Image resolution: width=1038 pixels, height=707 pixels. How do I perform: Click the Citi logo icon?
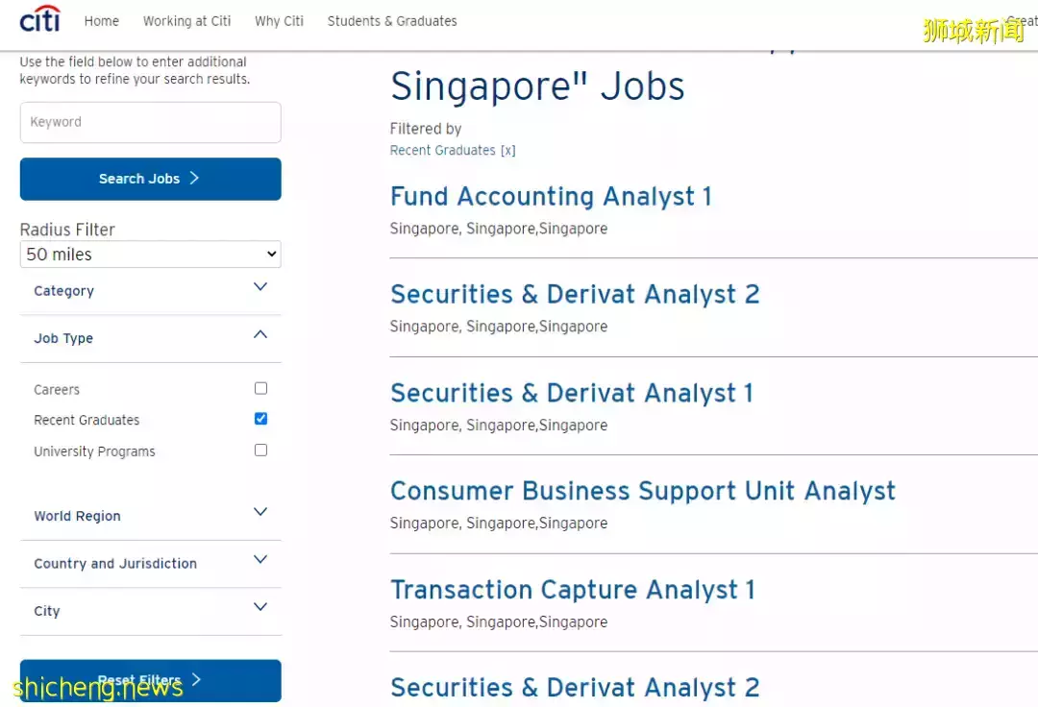pos(39,19)
